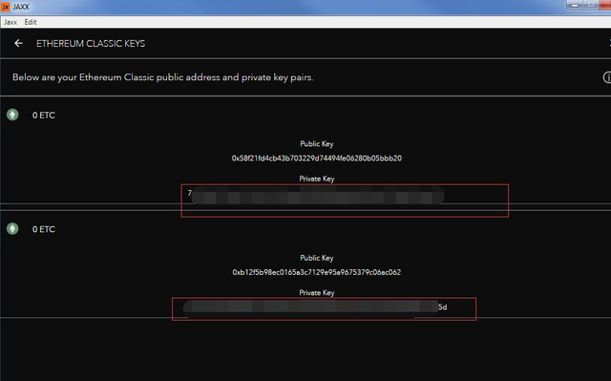The image size is (611, 381).
Task: Click the info icon beside the description text
Action: point(607,77)
